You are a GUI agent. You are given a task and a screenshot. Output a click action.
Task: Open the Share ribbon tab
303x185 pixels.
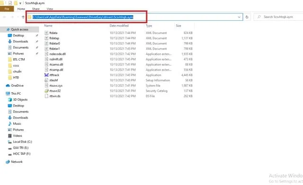coord(36,9)
